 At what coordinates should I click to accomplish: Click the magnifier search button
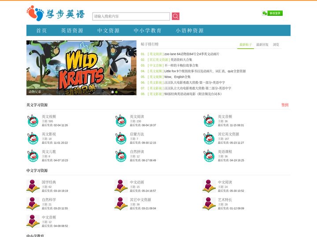coord(176,16)
